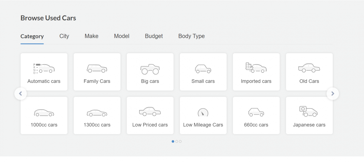Select the Japanese cars label
Viewport: 364px width, 162px height.
(309, 125)
